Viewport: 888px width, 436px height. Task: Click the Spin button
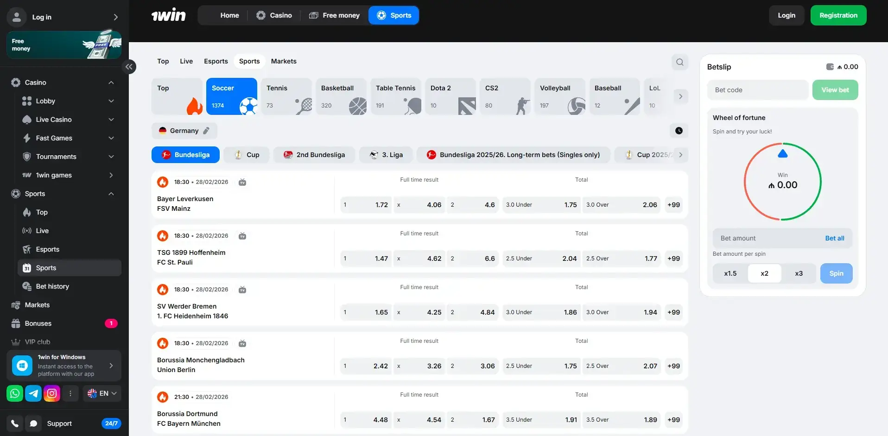pos(836,273)
